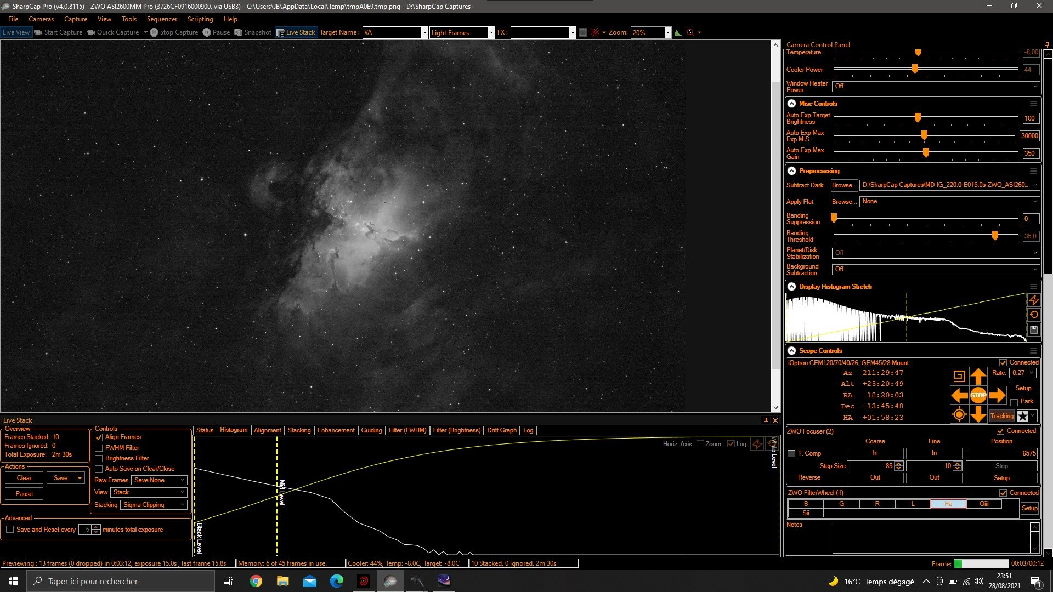
Task: Enable Auto Save on Clear/Close
Action: (99, 469)
